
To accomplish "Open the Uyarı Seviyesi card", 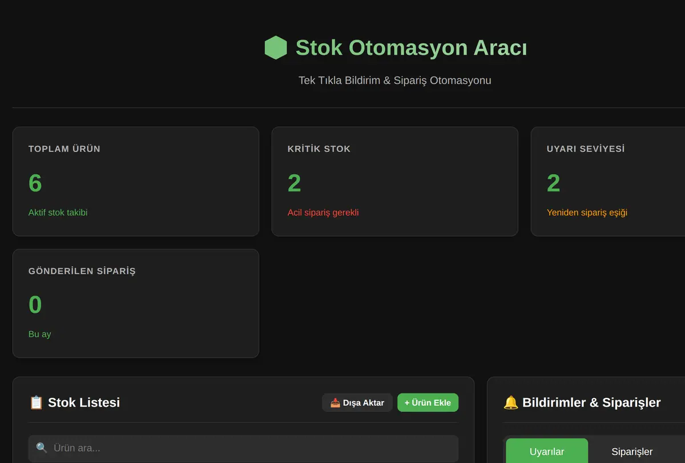I will (x=608, y=182).
